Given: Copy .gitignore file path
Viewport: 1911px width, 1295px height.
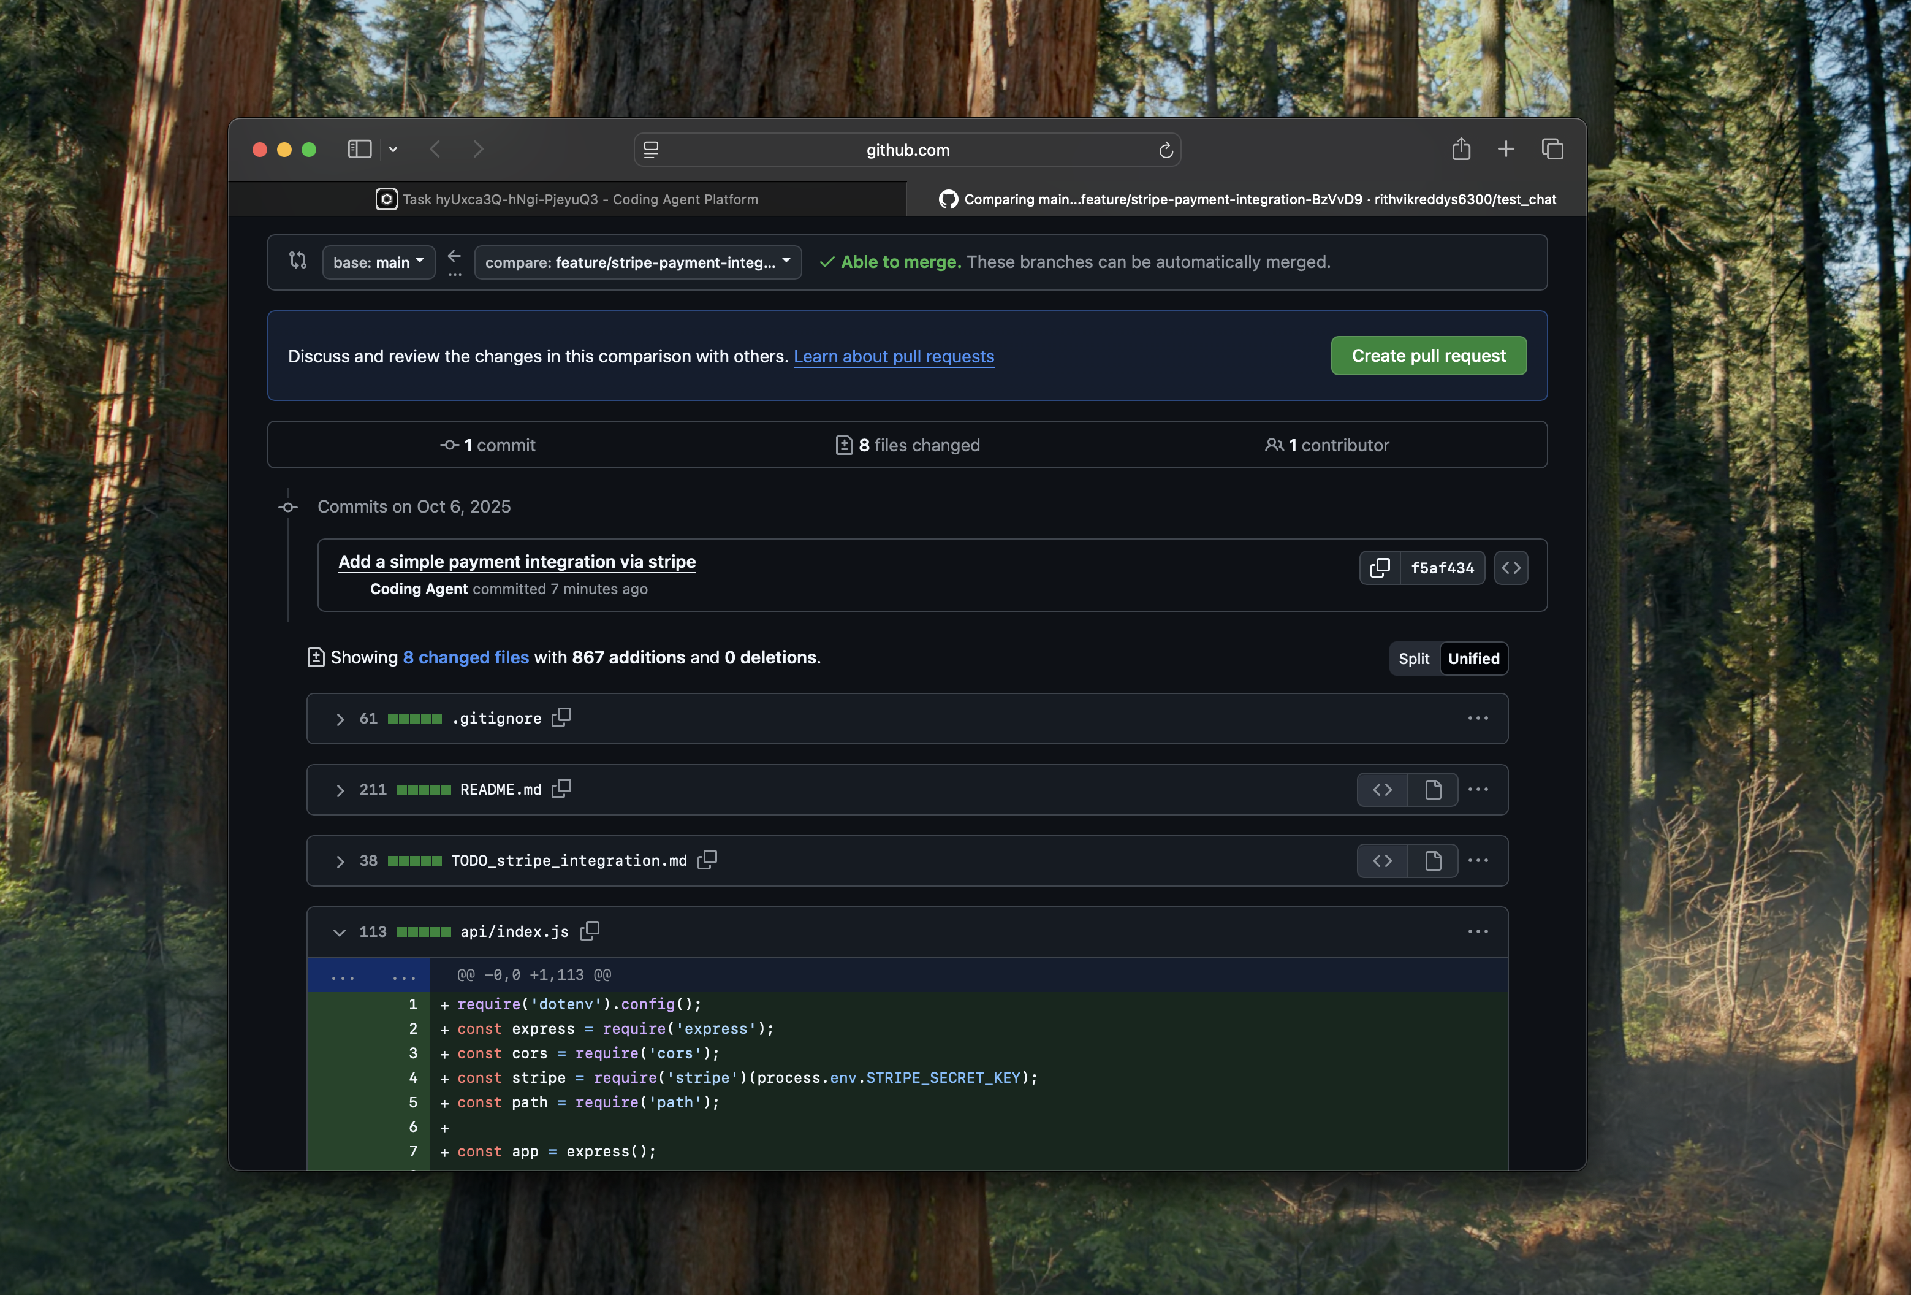Looking at the screenshot, I should [x=561, y=717].
